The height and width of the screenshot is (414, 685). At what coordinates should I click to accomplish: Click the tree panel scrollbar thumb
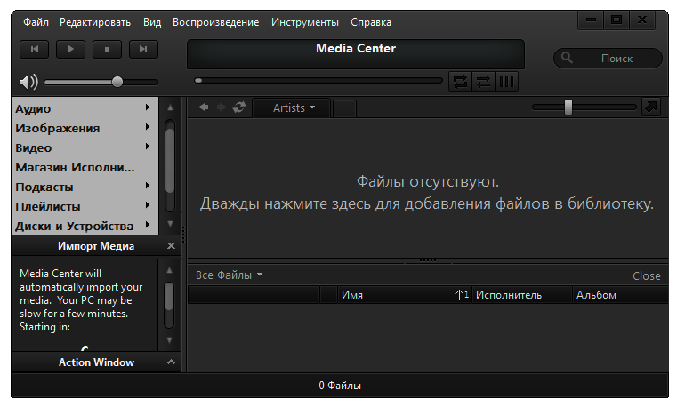tap(170, 162)
